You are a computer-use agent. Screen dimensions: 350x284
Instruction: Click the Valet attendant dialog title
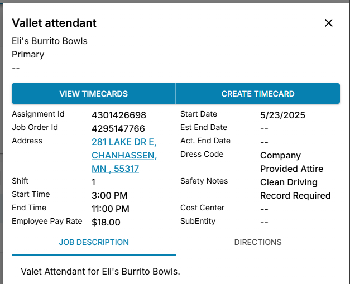coord(54,23)
